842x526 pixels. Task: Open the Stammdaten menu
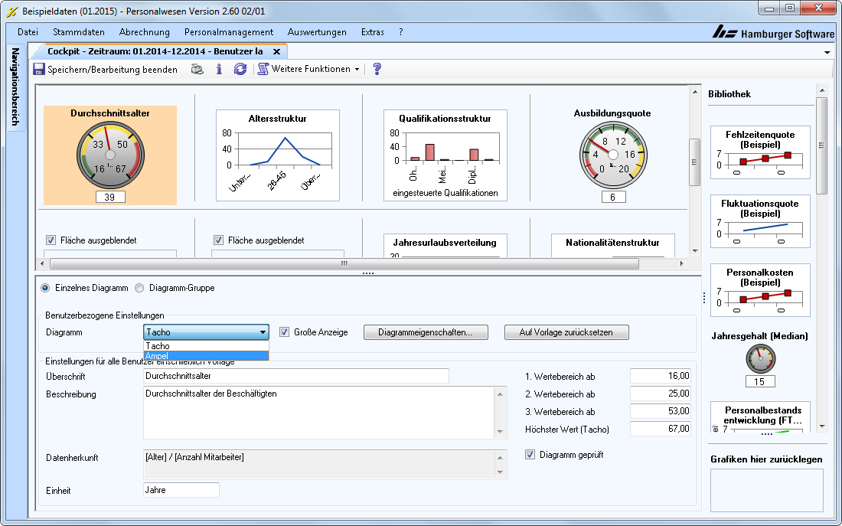point(79,32)
